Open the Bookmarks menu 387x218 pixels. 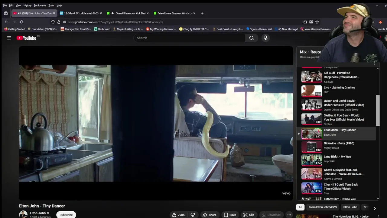40,5
